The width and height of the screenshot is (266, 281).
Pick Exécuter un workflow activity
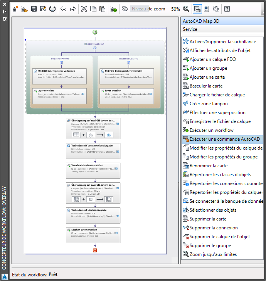tap(222, 130)
